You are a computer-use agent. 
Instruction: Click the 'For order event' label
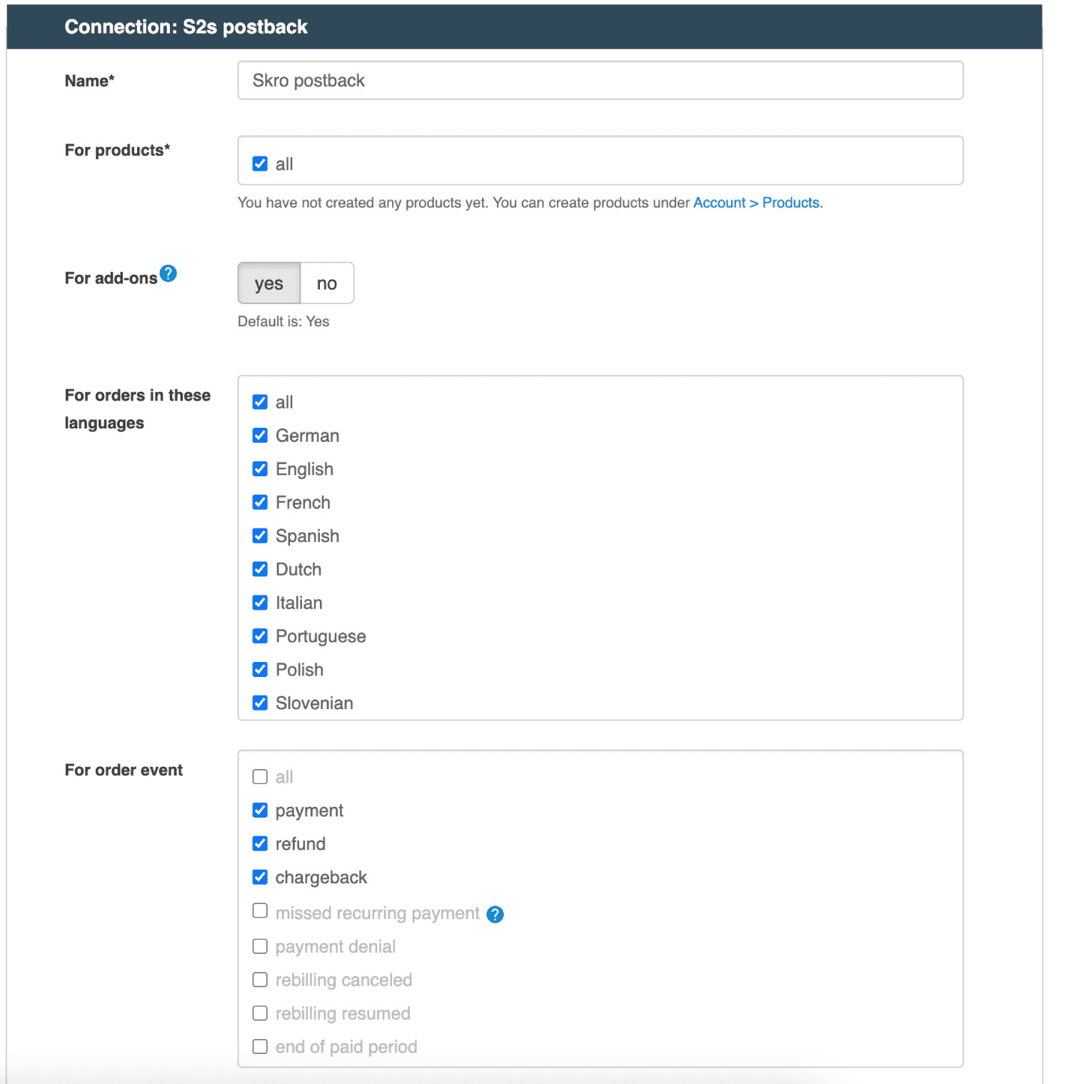coord(124,770)
